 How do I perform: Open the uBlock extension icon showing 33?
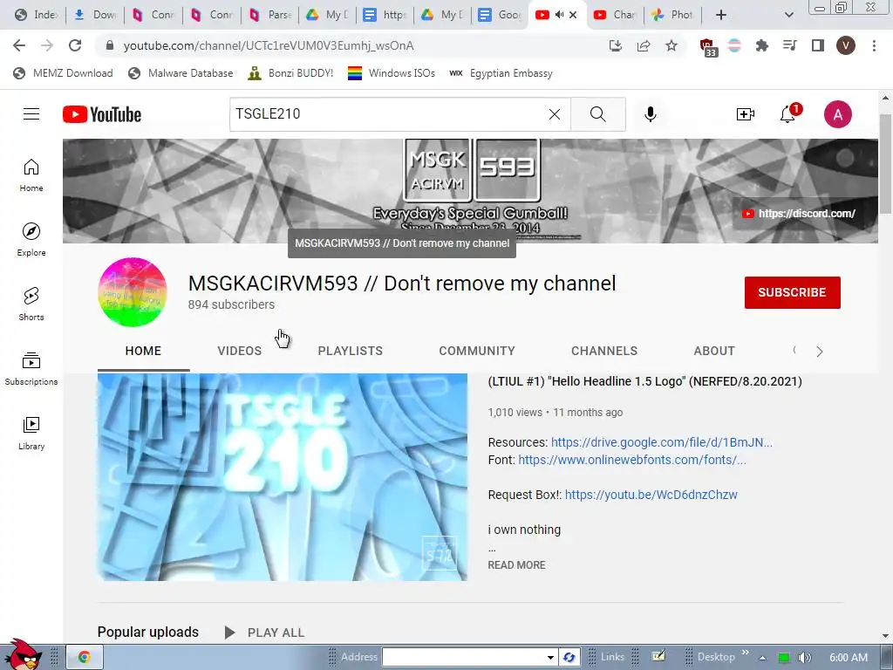point(707,47)
